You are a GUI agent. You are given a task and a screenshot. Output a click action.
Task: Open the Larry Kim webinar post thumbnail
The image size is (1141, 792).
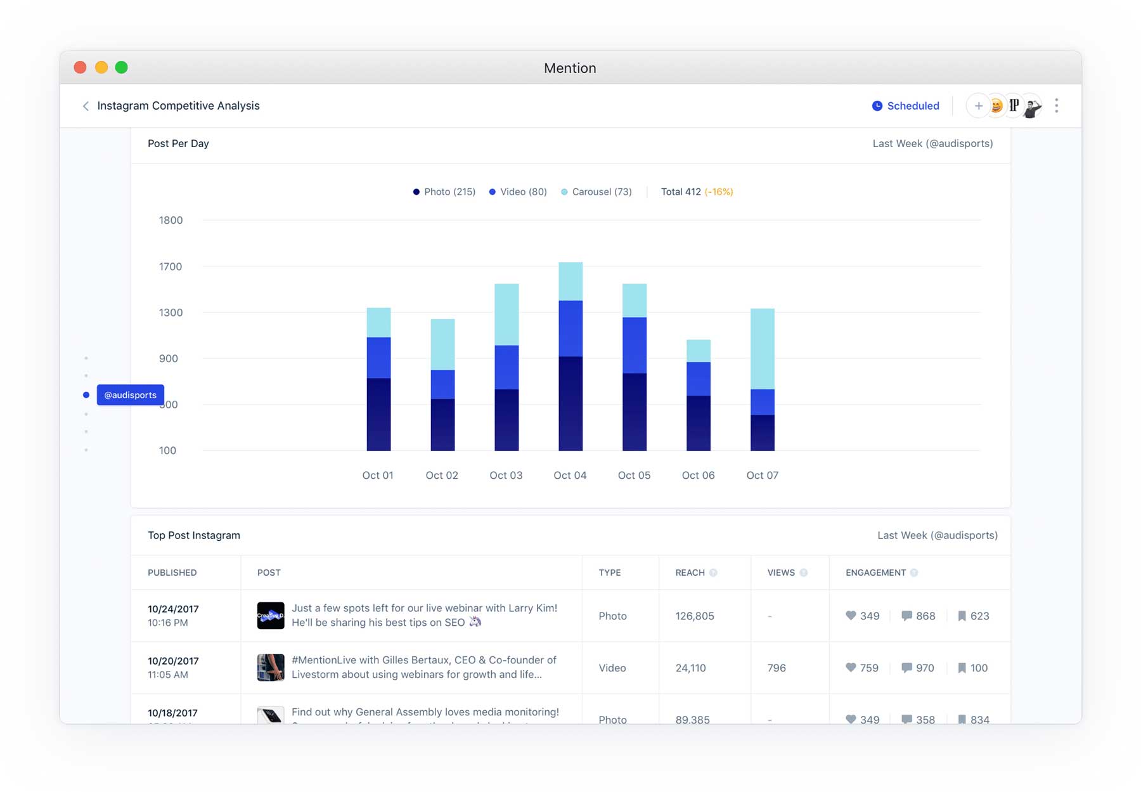271,616
